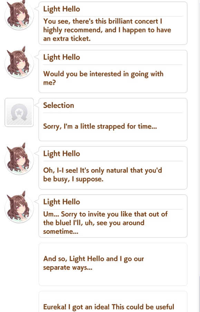The width and height of the screenshot is (200, 312).
Task: Select the 'Sorry to invite you' message bubble
Action: tap(113, 216)
